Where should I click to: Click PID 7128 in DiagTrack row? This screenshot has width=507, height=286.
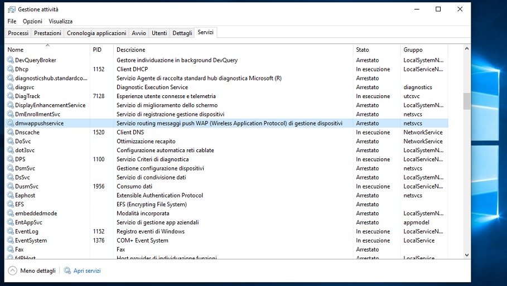[99, 96]
